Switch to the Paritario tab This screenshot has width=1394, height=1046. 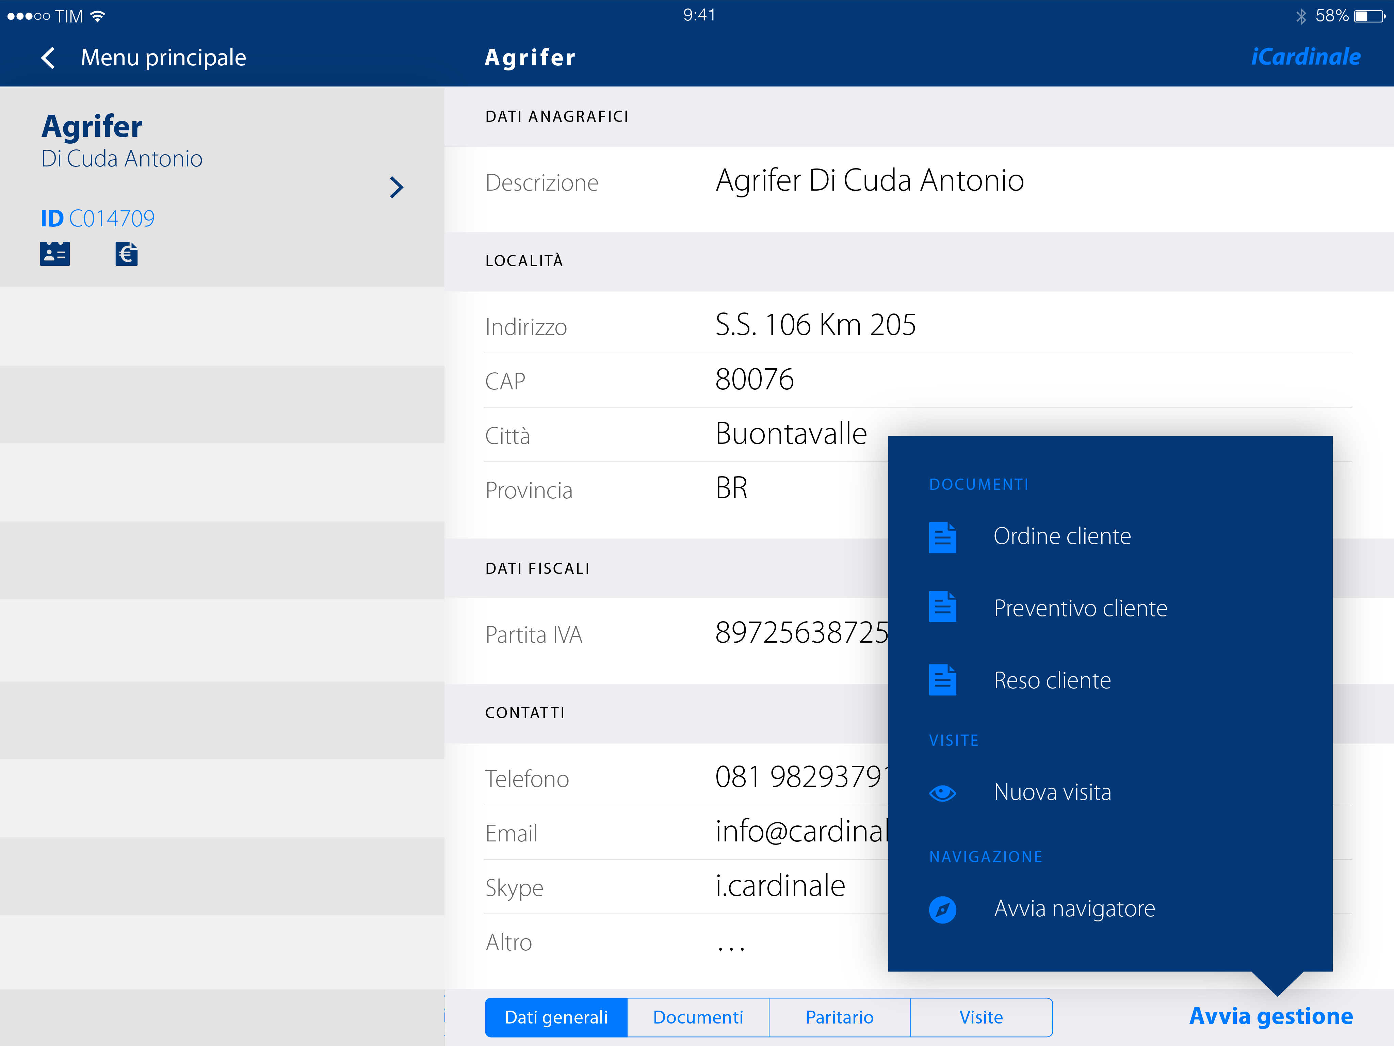pos(839,1017)
